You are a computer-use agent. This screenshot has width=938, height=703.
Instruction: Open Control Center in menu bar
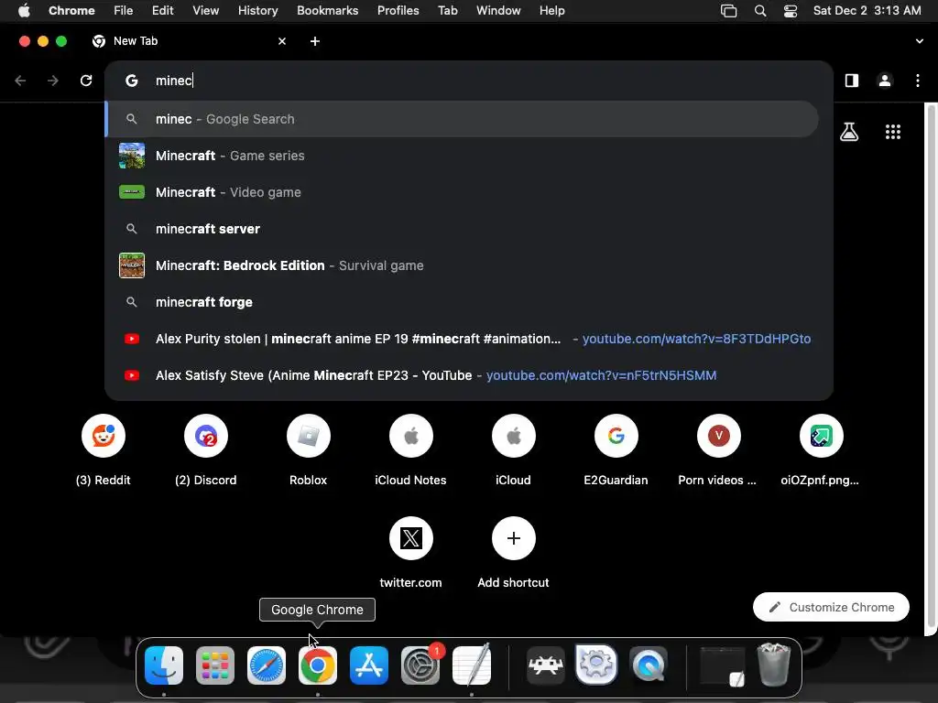click(x=791, y=11)
